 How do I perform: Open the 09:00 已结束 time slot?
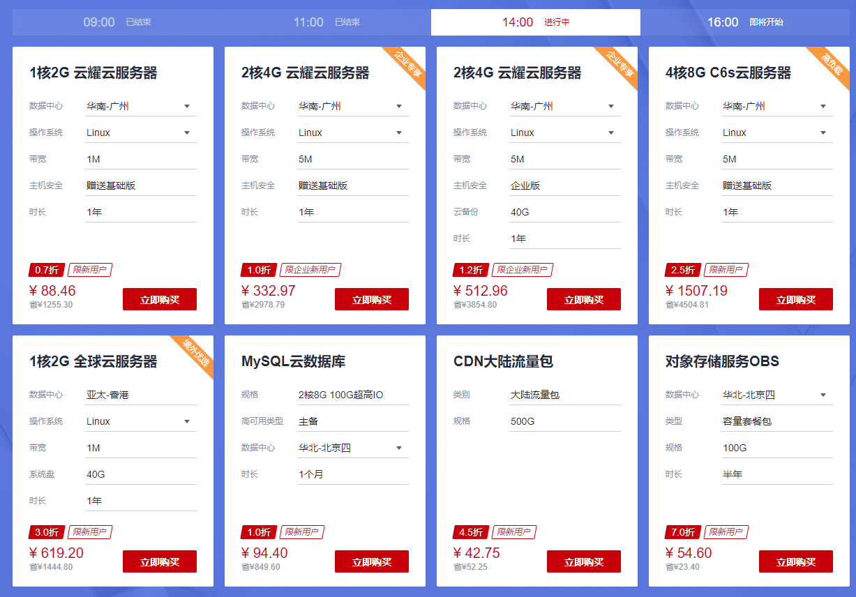tap(117, 22)
